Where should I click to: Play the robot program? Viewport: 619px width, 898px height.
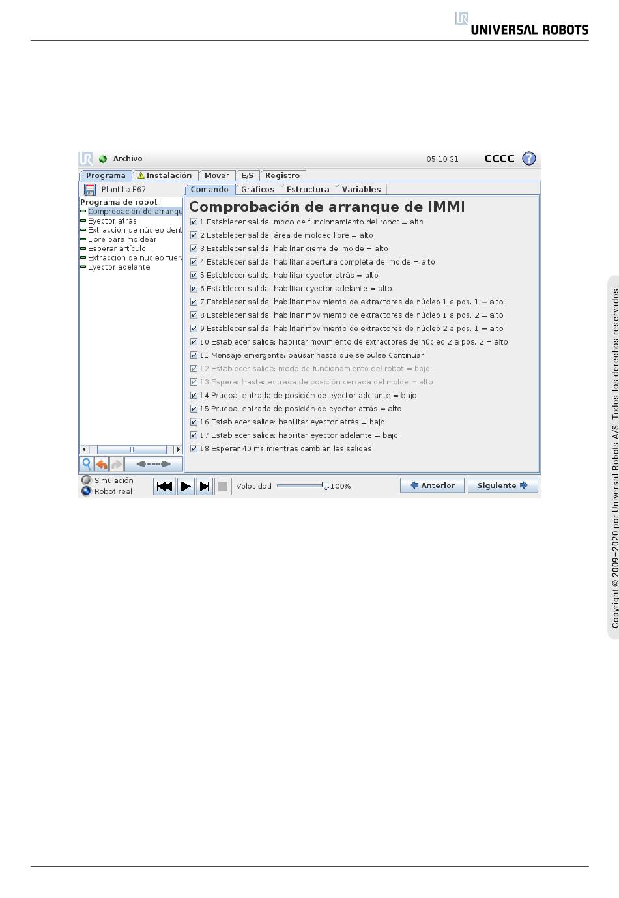(x=186, y=486)
